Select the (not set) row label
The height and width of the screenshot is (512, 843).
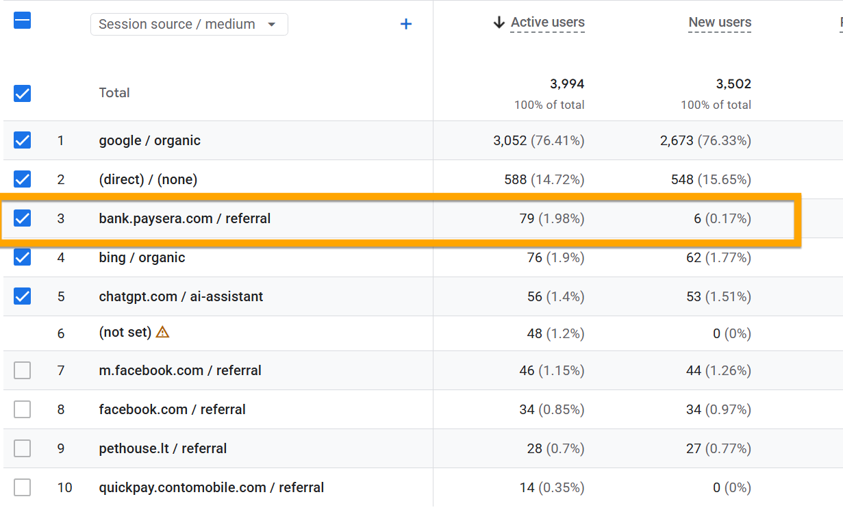125,332
